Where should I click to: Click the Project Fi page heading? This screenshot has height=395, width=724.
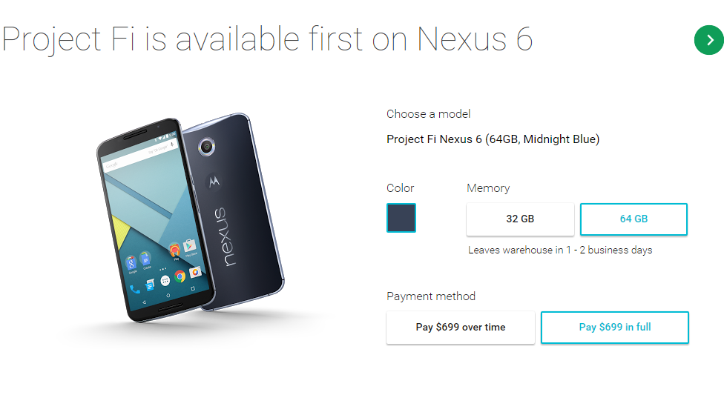[x=267, y=39]
